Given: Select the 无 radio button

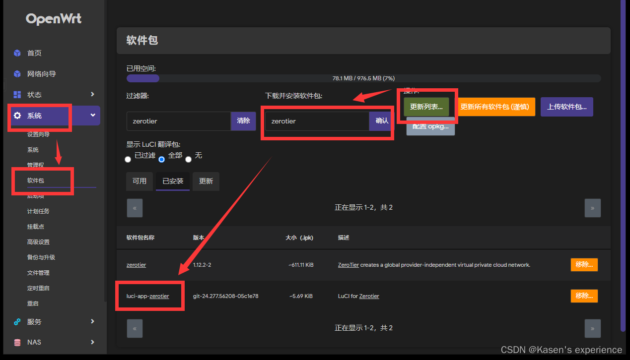Looking at the screenshot, I should 188,159.
